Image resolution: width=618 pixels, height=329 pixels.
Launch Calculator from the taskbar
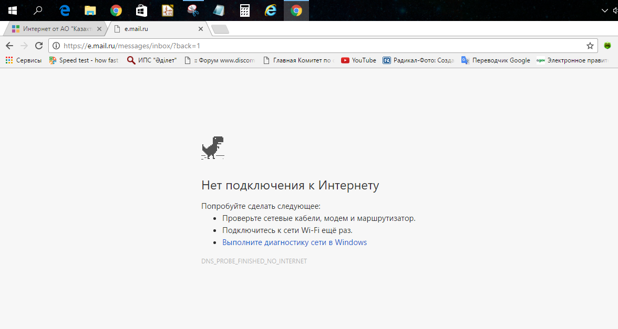click(244, 10)
